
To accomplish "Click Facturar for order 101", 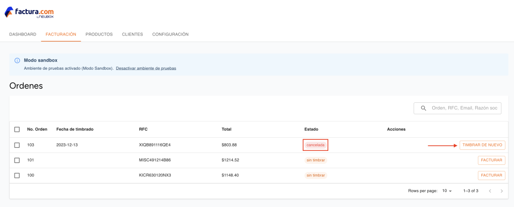I will click(491, 160).
